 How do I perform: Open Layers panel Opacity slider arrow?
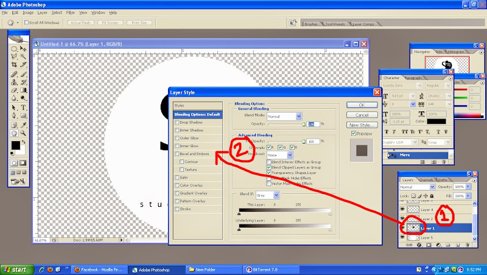tap(468, 187)
